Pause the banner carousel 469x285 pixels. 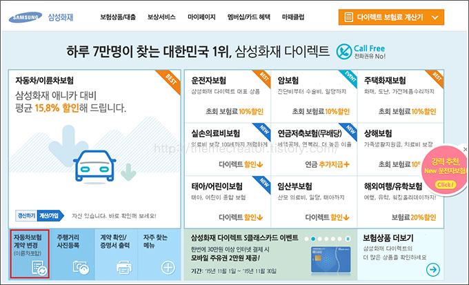click(348, 239)
